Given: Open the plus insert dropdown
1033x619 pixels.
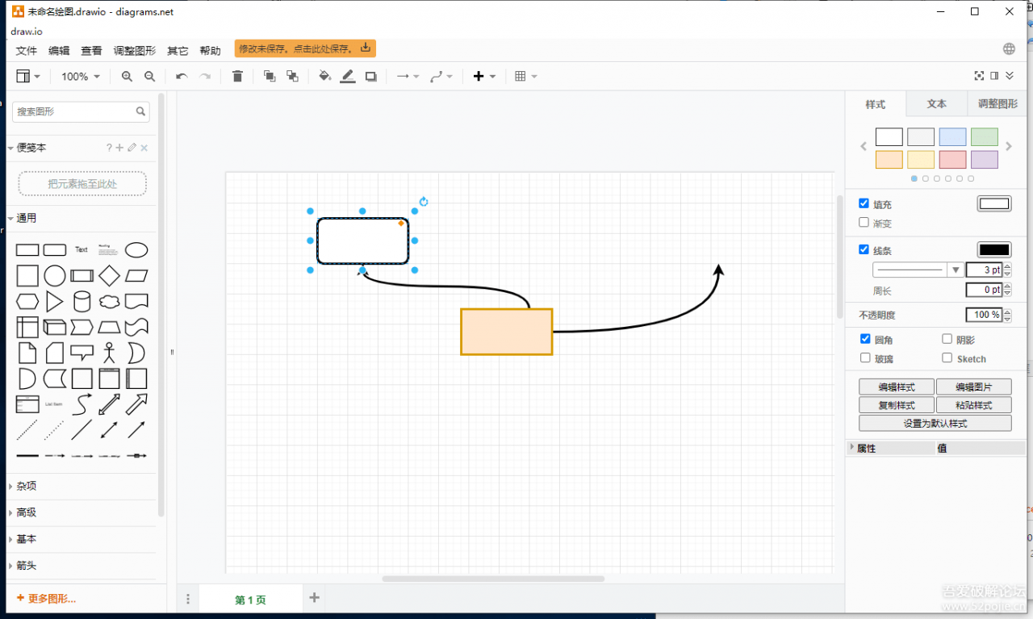Looking at the screenshot, I should click(484, 76).
